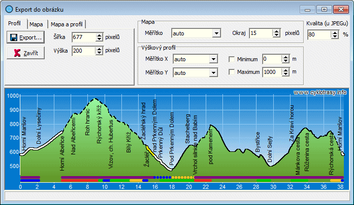Screen dimensions: 354x205
Task: Increase Minimum value with up arrow
Action: point(285,57)
